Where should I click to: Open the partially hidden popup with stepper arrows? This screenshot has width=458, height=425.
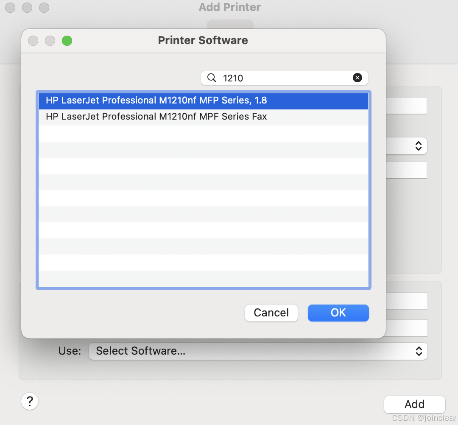click(406, 146)
